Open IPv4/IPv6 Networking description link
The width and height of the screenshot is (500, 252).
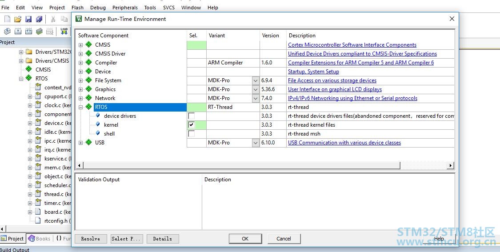352,98
